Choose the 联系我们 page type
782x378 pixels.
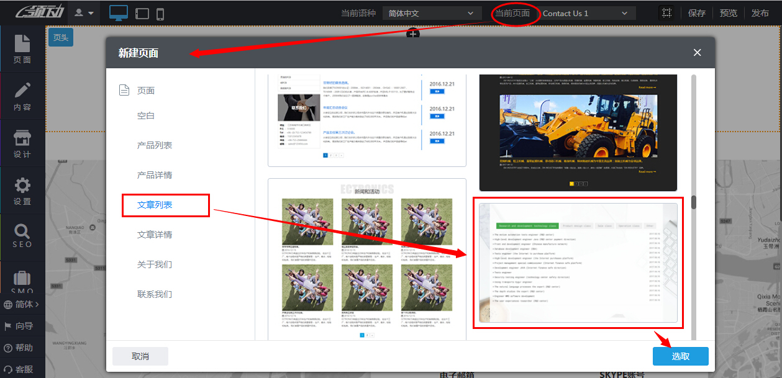155,294
